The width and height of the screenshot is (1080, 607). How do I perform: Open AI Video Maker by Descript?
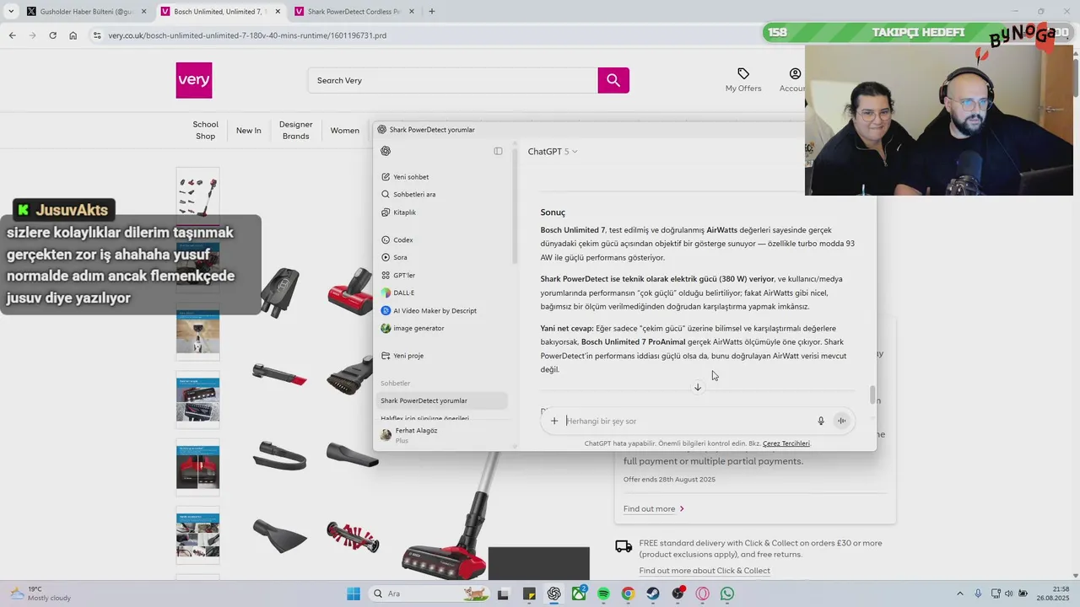429,310
